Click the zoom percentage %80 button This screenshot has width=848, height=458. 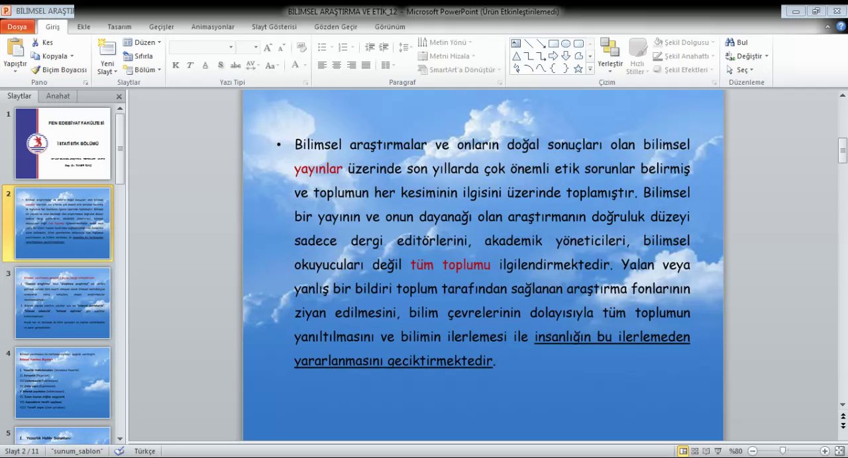coord(735,451)
